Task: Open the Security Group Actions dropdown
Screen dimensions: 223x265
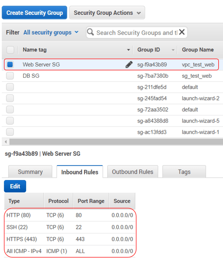Action: click(x=107, y=13)
